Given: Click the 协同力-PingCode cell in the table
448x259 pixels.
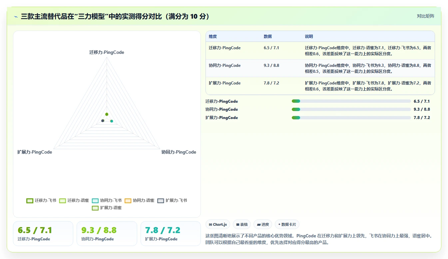Looking at the screenshot, I should [x=224, y=65].
